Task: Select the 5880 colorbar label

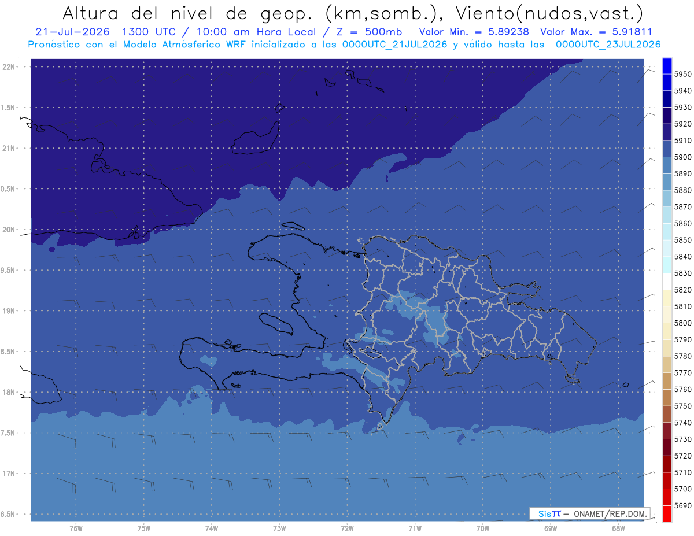Action: point(683,190)
